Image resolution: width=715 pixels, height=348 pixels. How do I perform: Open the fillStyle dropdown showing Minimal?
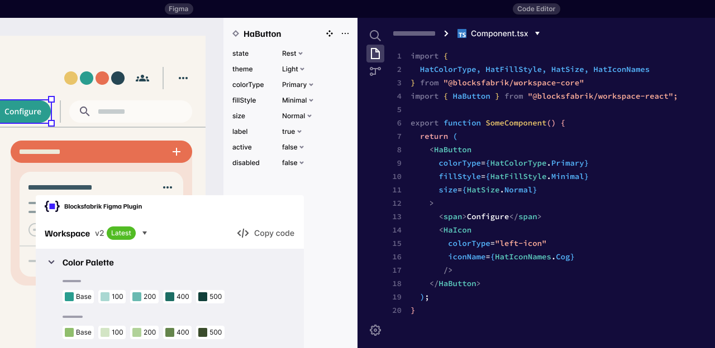pyautogui.click(x=297, y=100)
